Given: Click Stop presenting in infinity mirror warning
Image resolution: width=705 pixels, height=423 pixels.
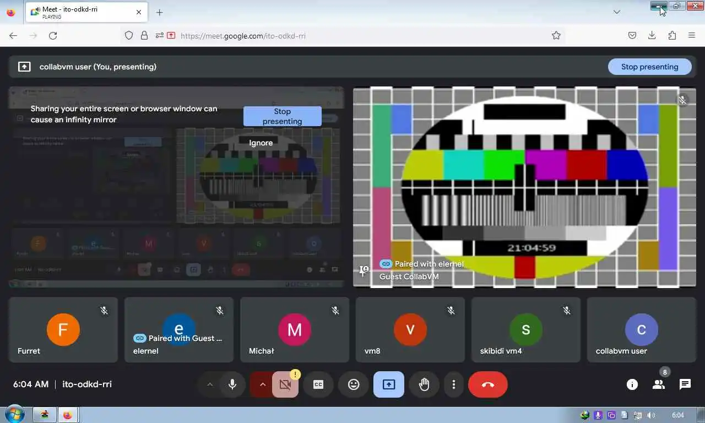Looking at the screenshot, I should point(283,116).
